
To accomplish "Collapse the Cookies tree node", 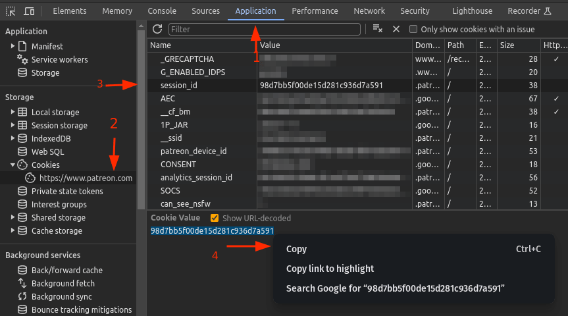I will tap(13, 165).
